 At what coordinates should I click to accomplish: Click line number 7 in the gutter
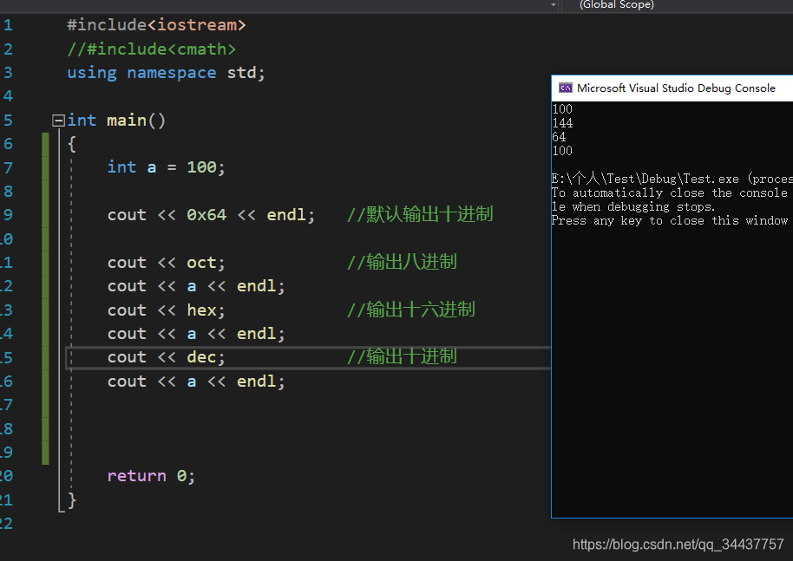click(x=8, y=167)
